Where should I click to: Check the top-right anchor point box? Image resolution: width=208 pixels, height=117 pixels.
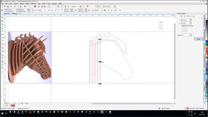pos(187,28)
